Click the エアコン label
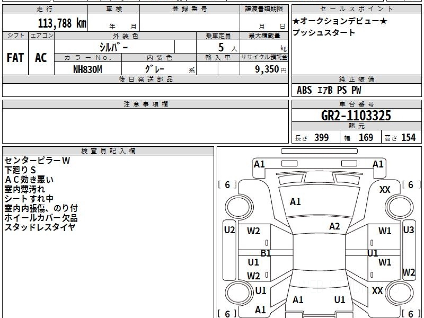The width and height of the screenshot is (424, 318). 41,36
